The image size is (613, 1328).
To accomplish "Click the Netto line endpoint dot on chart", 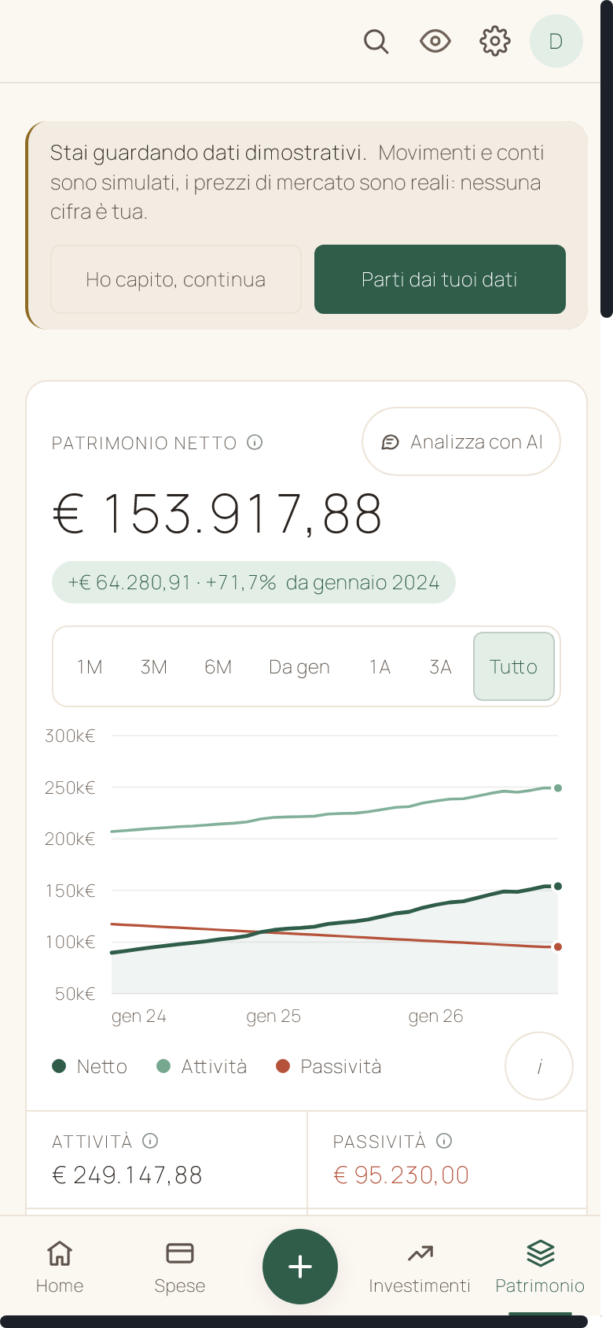I will tap(558, 886).
